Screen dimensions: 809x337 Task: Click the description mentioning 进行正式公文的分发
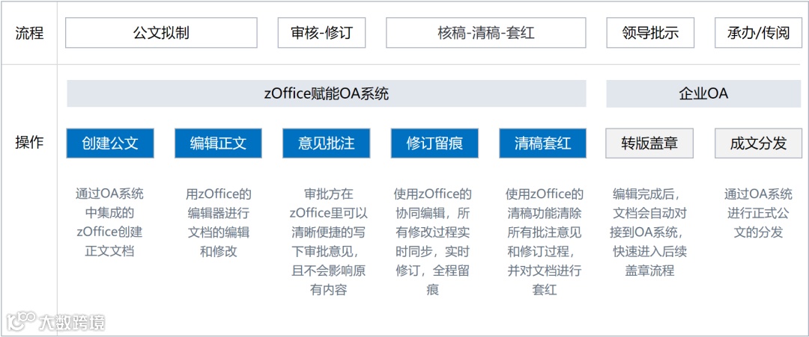(758, 213)
